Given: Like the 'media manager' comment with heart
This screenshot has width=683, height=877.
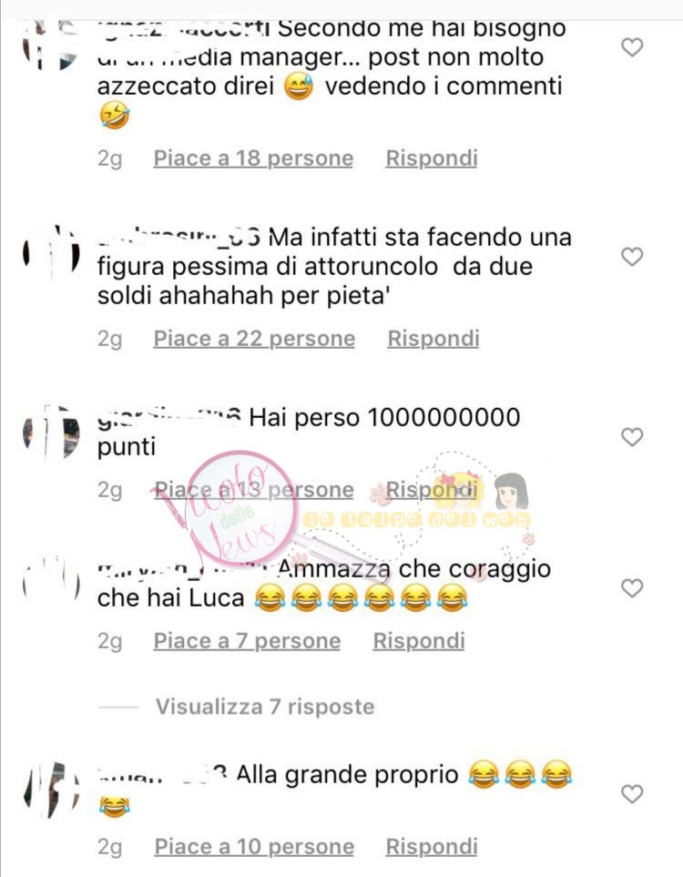Looking at the screenshot, I should tap(632, 47).
